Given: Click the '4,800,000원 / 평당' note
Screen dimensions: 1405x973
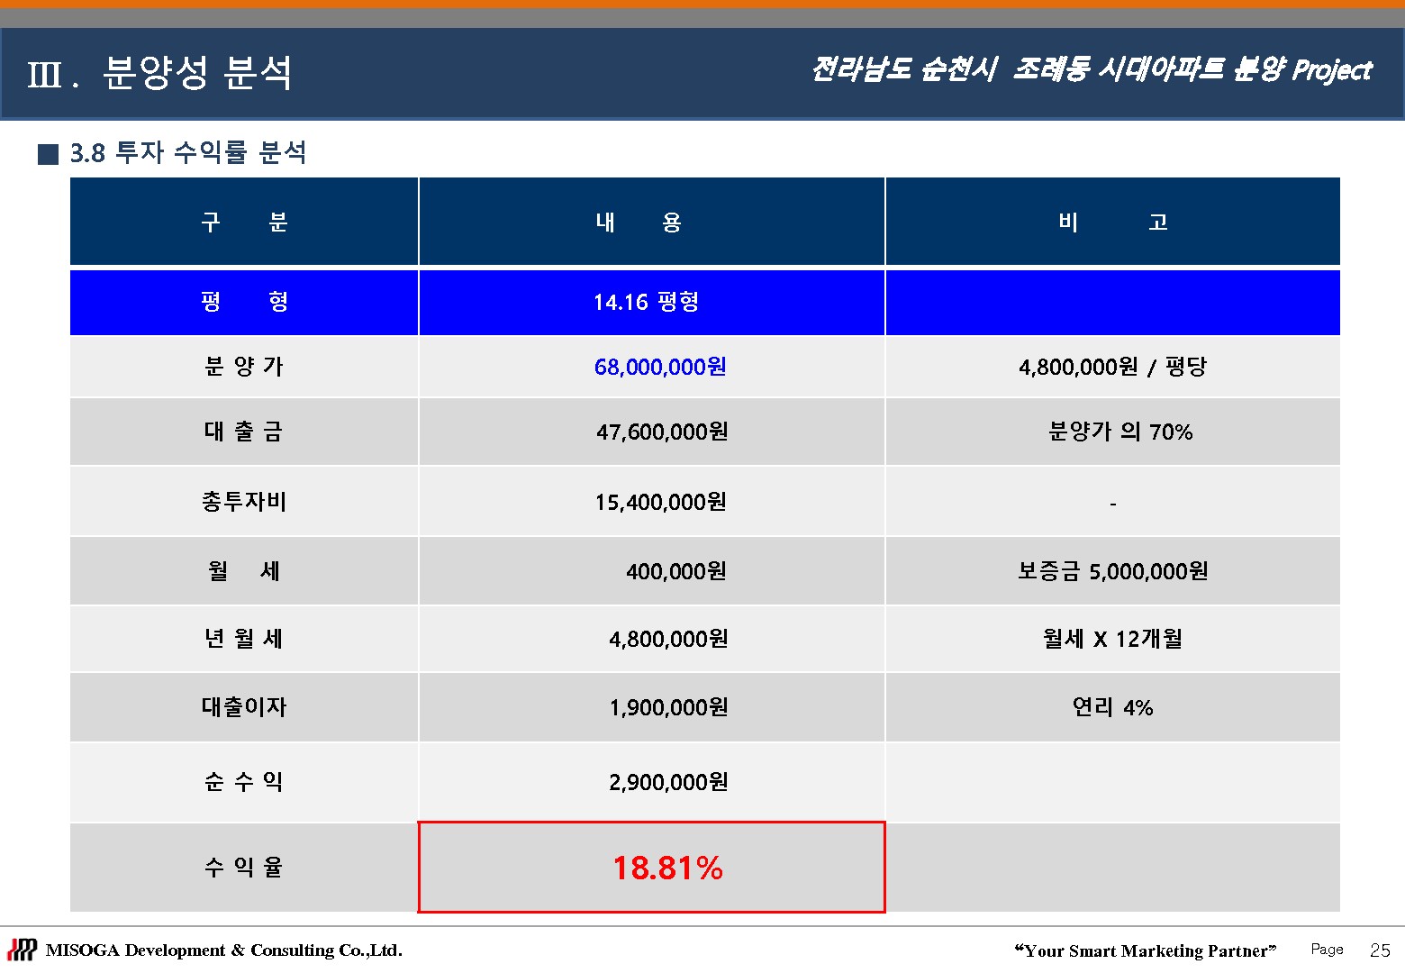Looking at the screenshot, I should [x=1112, y=367].
